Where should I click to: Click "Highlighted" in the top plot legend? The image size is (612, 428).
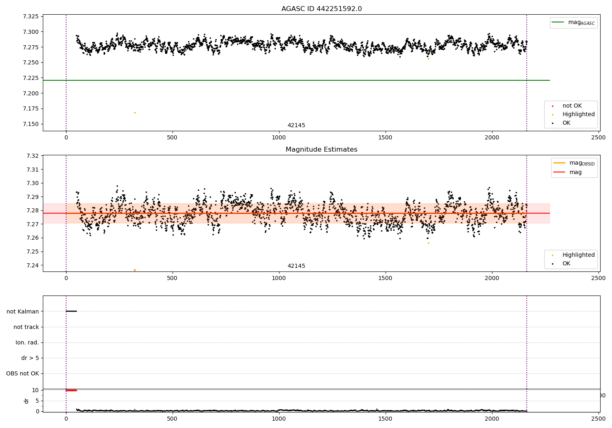pos(573,115)
